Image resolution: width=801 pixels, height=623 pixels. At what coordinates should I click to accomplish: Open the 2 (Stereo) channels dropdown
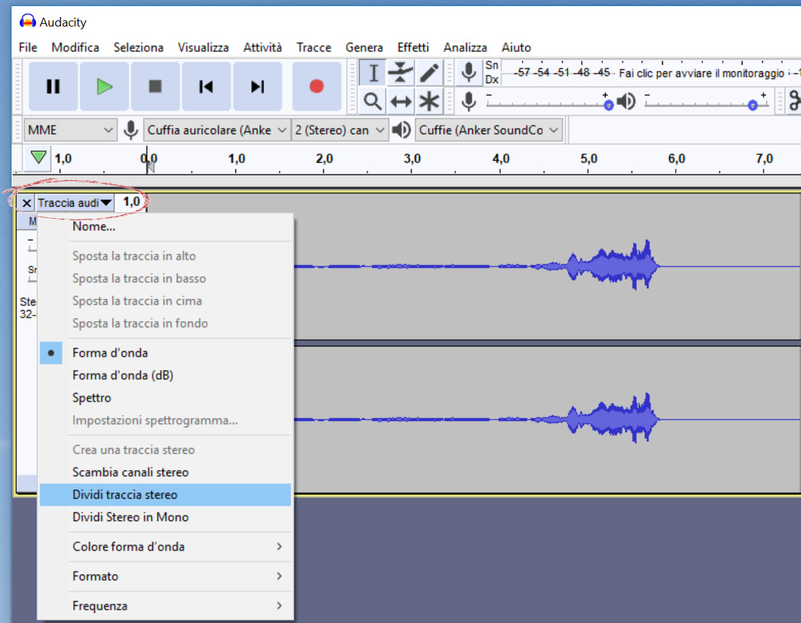339,130
